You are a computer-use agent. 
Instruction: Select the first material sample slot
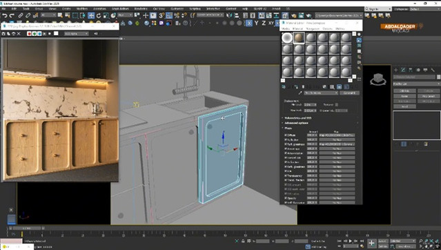287,38
